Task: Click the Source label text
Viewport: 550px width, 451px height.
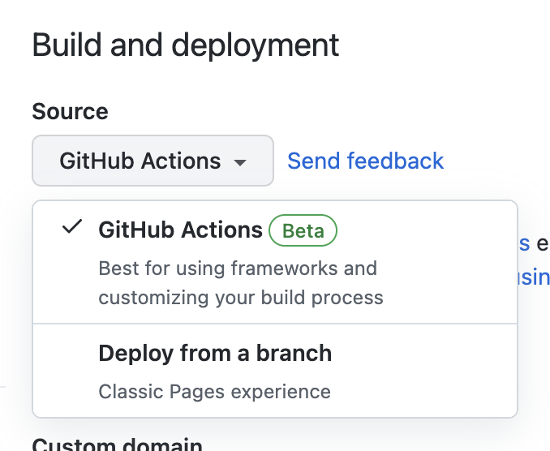Action: [x=70, y=111]
